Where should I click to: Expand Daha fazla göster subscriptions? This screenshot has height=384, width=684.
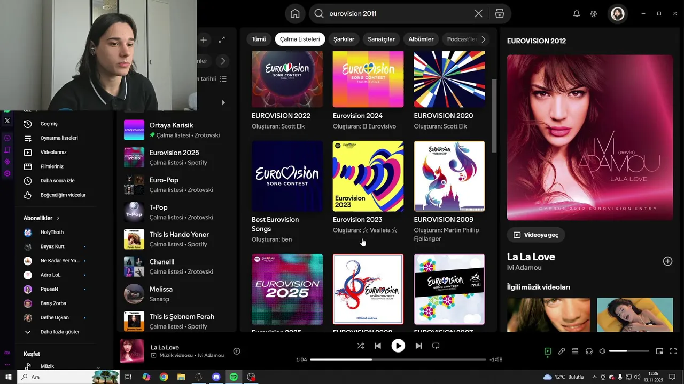tap(52, 332)
